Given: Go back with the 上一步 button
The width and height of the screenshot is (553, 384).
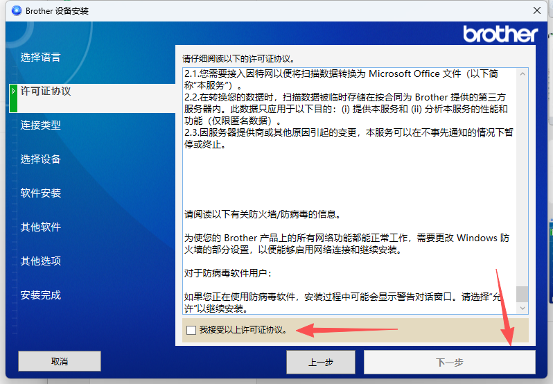Looking at the screenshot, I should [321, 362].
